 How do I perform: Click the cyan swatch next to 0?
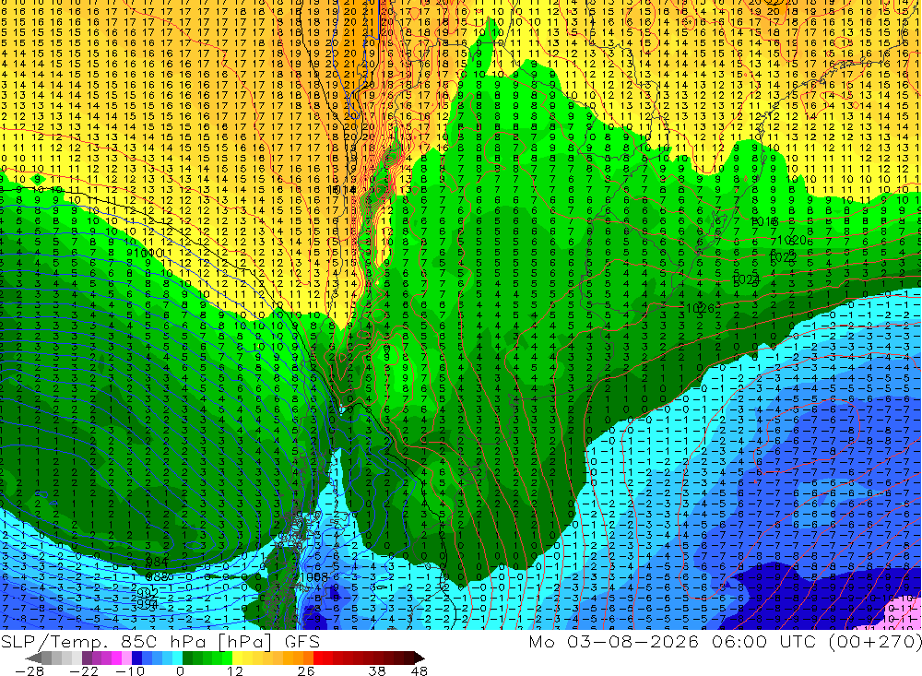[177, 658]
